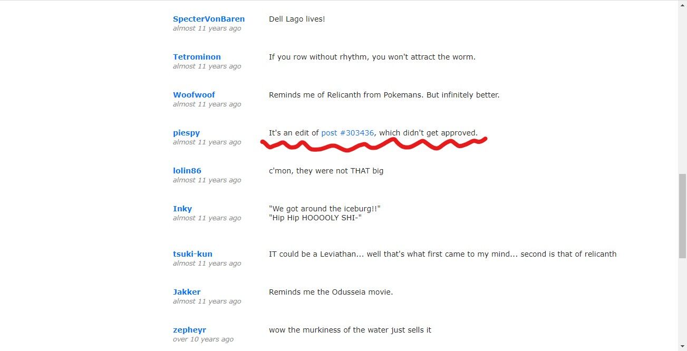Click the Leviathan comment by tsuki-kun
Viewport: 687px width, 351px height.
coord(442,254)
